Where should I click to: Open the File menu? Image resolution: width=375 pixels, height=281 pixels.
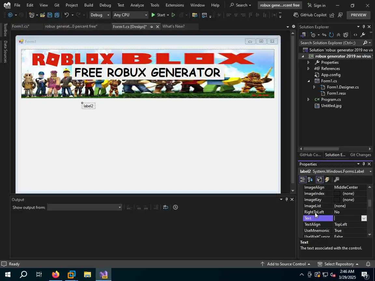click(17, 5)
